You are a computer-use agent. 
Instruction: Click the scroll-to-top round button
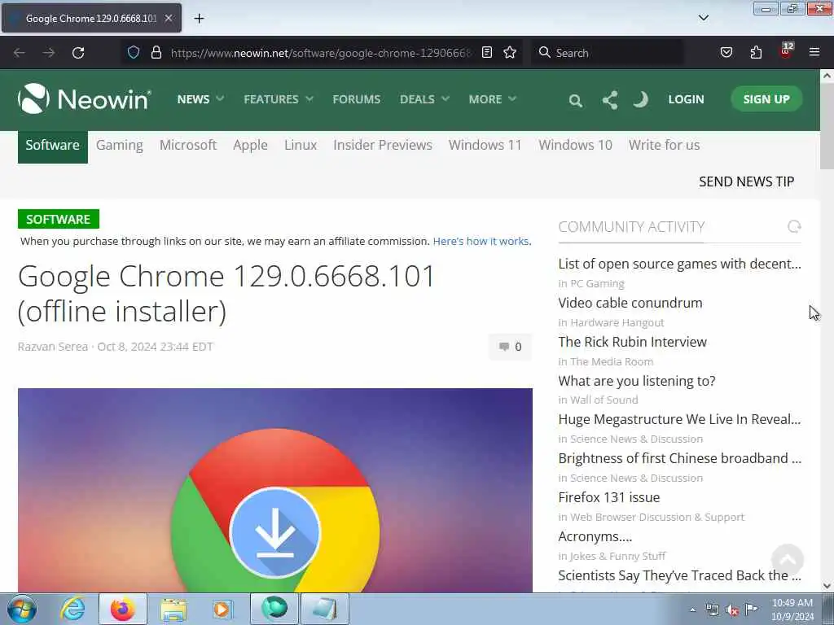click(x=788, y=560)
